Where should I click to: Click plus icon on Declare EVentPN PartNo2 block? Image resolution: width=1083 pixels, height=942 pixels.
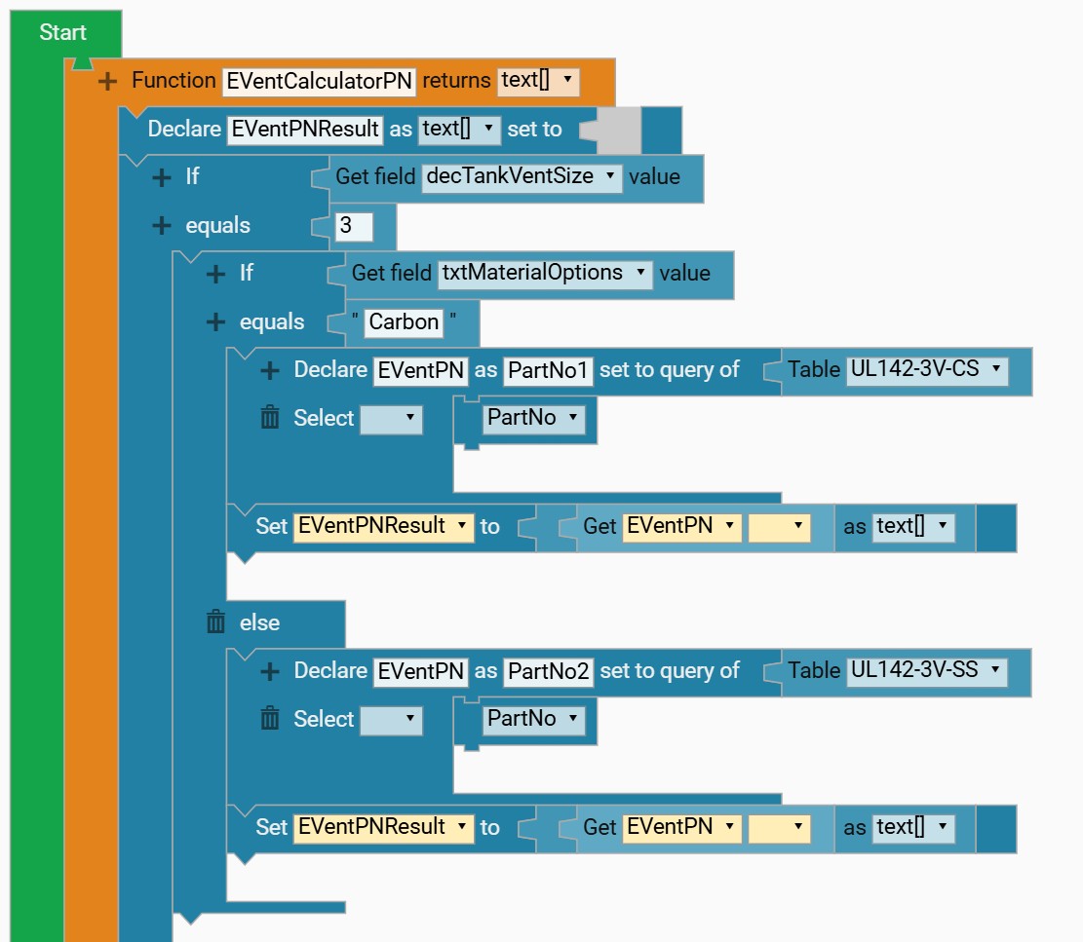[x=269, y=671]
